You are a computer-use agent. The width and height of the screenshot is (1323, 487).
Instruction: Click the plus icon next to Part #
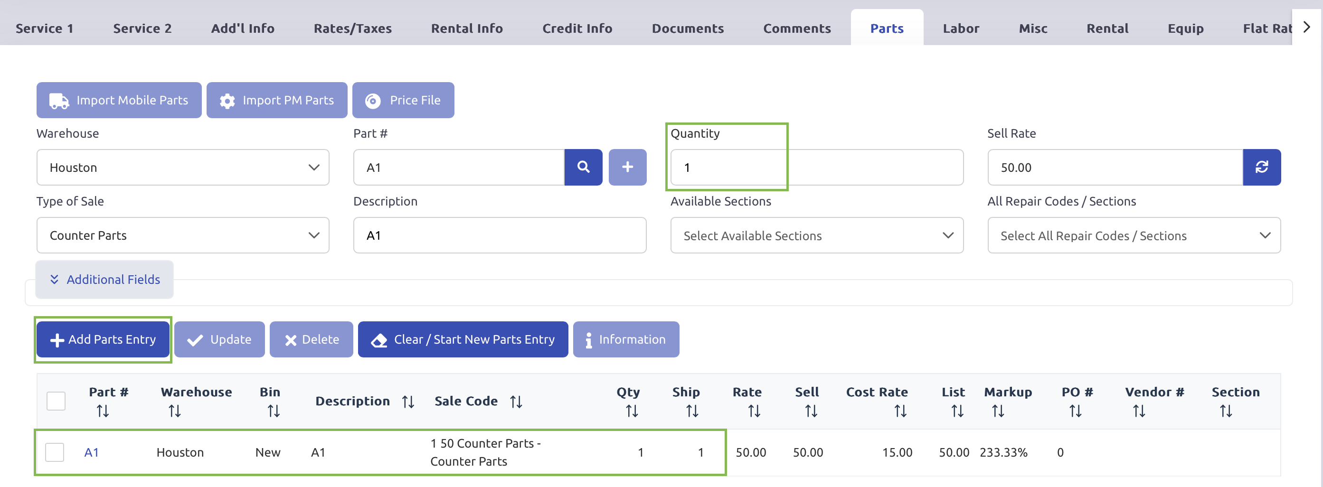tap(627, 167)
